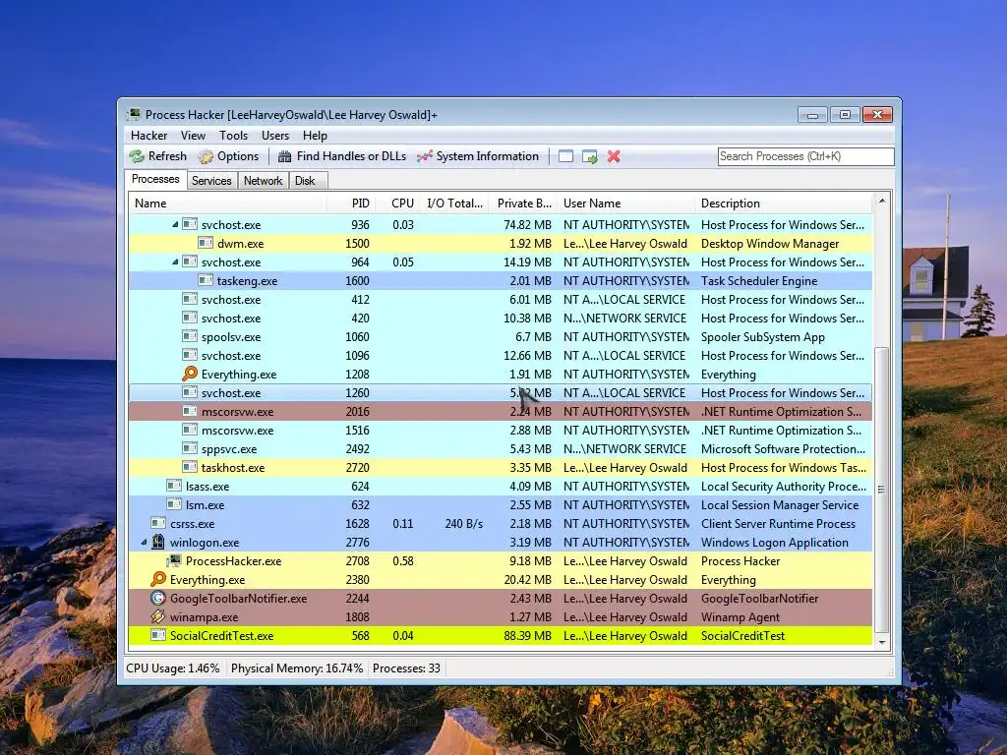Select the svchost.exe row with PID 412
Screen dimensions: 1007x755
(x=501, y=299)
